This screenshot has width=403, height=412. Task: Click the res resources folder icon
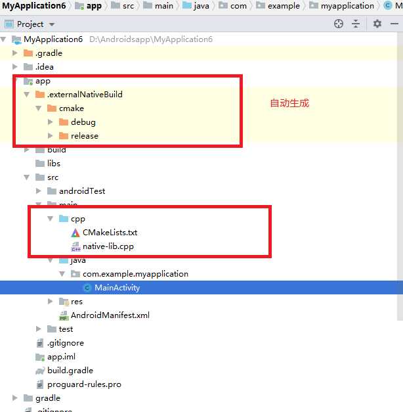[64, 302]
